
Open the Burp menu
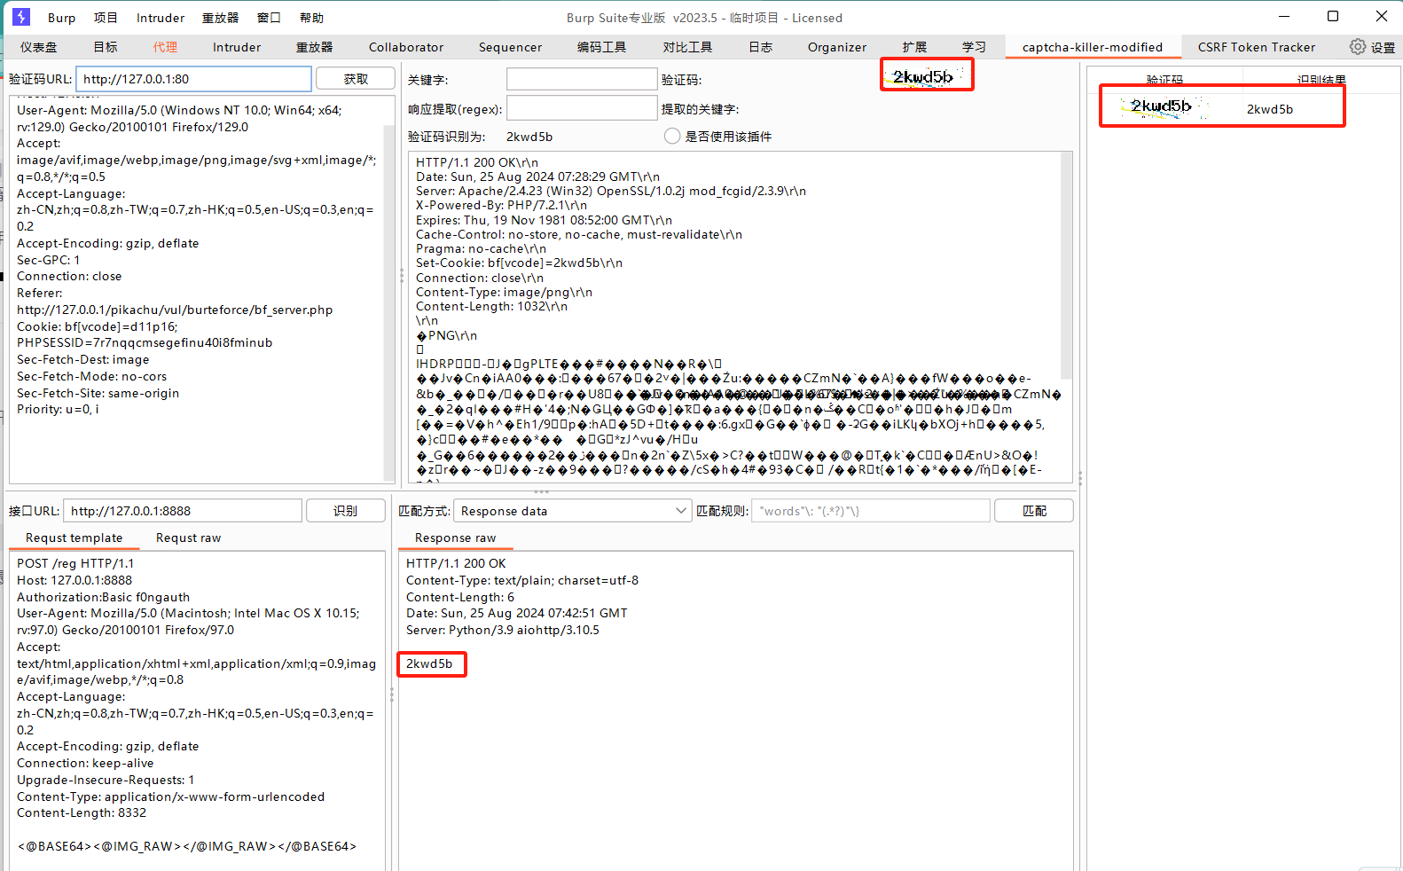[x=61, y=18]
